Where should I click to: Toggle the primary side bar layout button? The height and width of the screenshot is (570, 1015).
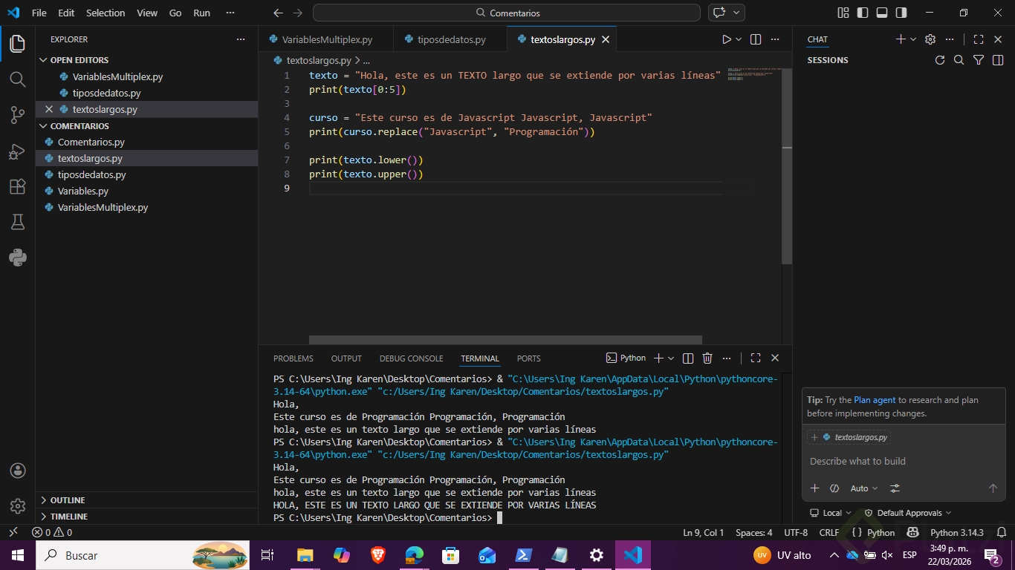(862, 13)
